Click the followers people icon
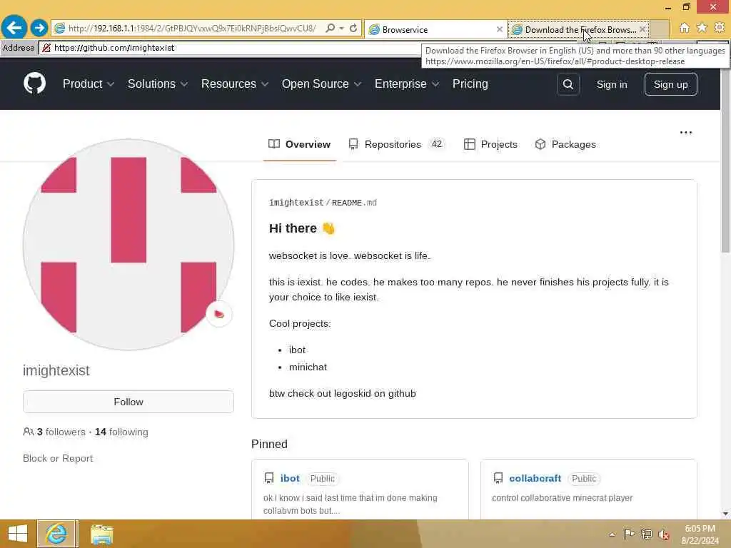 point(28,432)
